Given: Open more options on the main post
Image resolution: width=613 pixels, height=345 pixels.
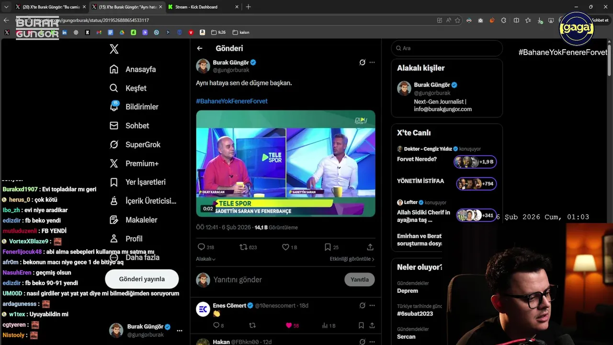Looking at the screenshot, I should click(x=372, y=62).
